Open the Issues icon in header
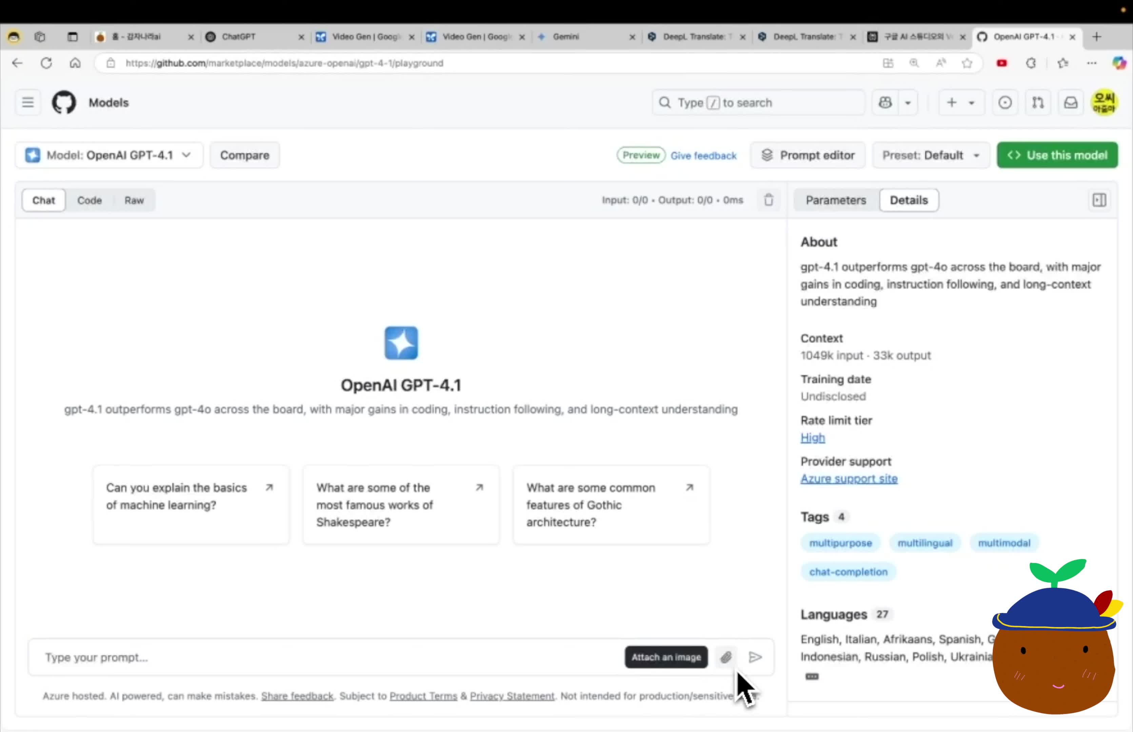The height and width of the screenshot is (732, 1133). (x=1005, y=103)
